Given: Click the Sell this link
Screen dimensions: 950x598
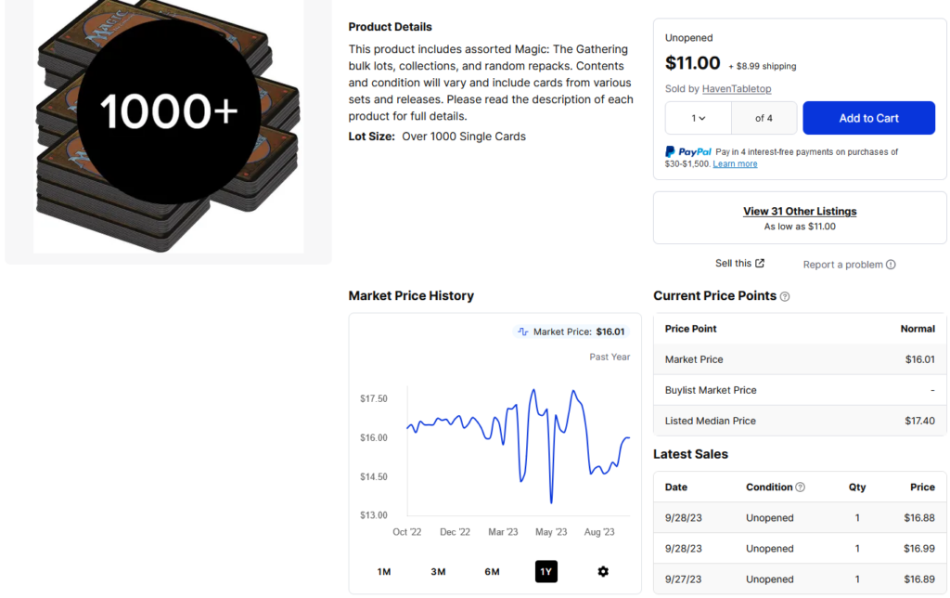Looking at the screenshot, I should tap(733, 264).
